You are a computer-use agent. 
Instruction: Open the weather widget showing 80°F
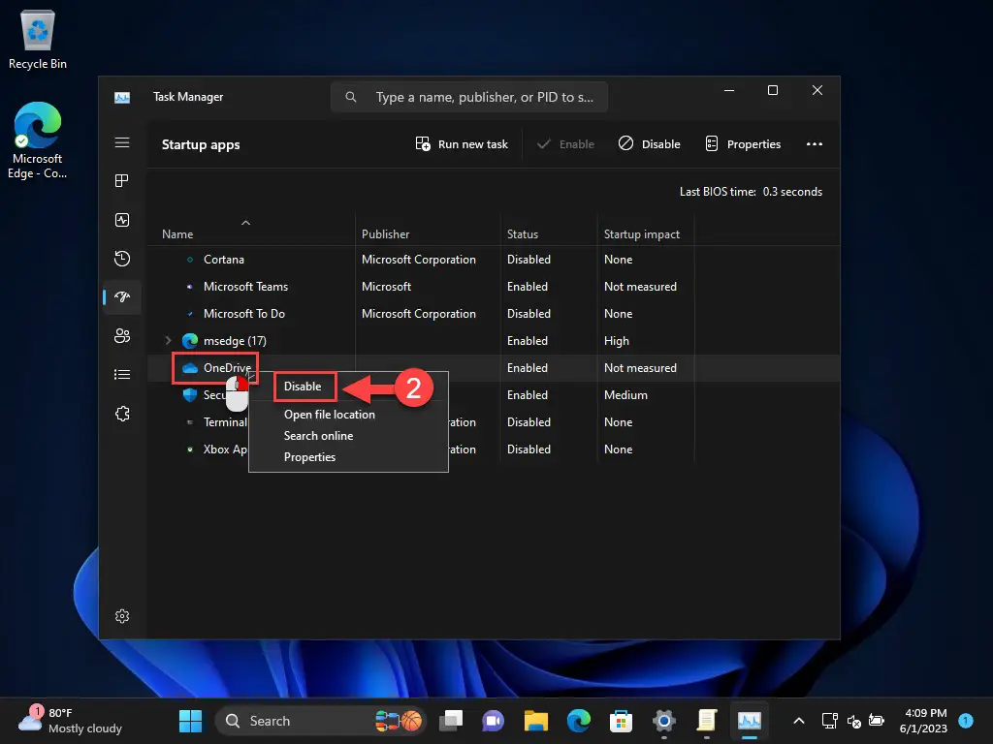(70, 721)
